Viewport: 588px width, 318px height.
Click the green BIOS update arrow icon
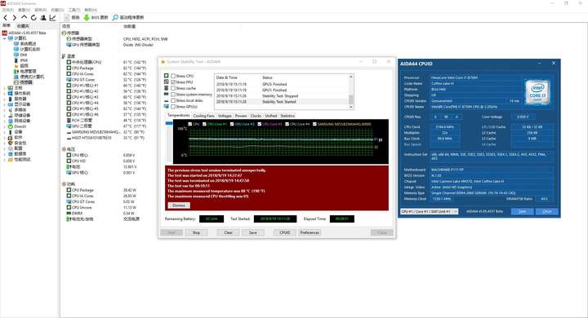(87, 18)
